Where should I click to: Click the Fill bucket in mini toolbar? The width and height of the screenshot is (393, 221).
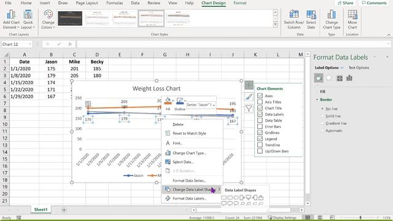pyautogui.click(x=168, y=101)
